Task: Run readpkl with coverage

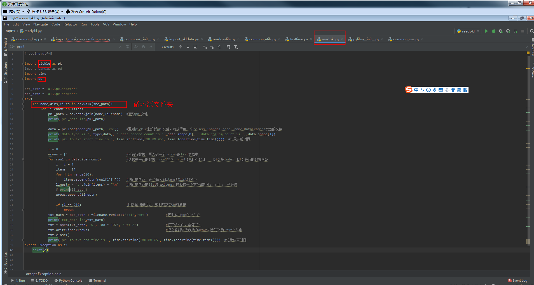Action: [x=501, y=31]
